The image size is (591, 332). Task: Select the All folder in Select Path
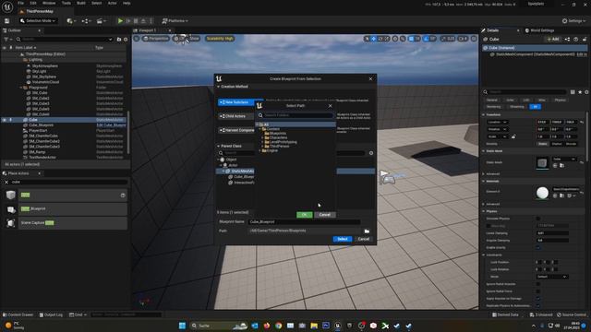tap(295, 125)
